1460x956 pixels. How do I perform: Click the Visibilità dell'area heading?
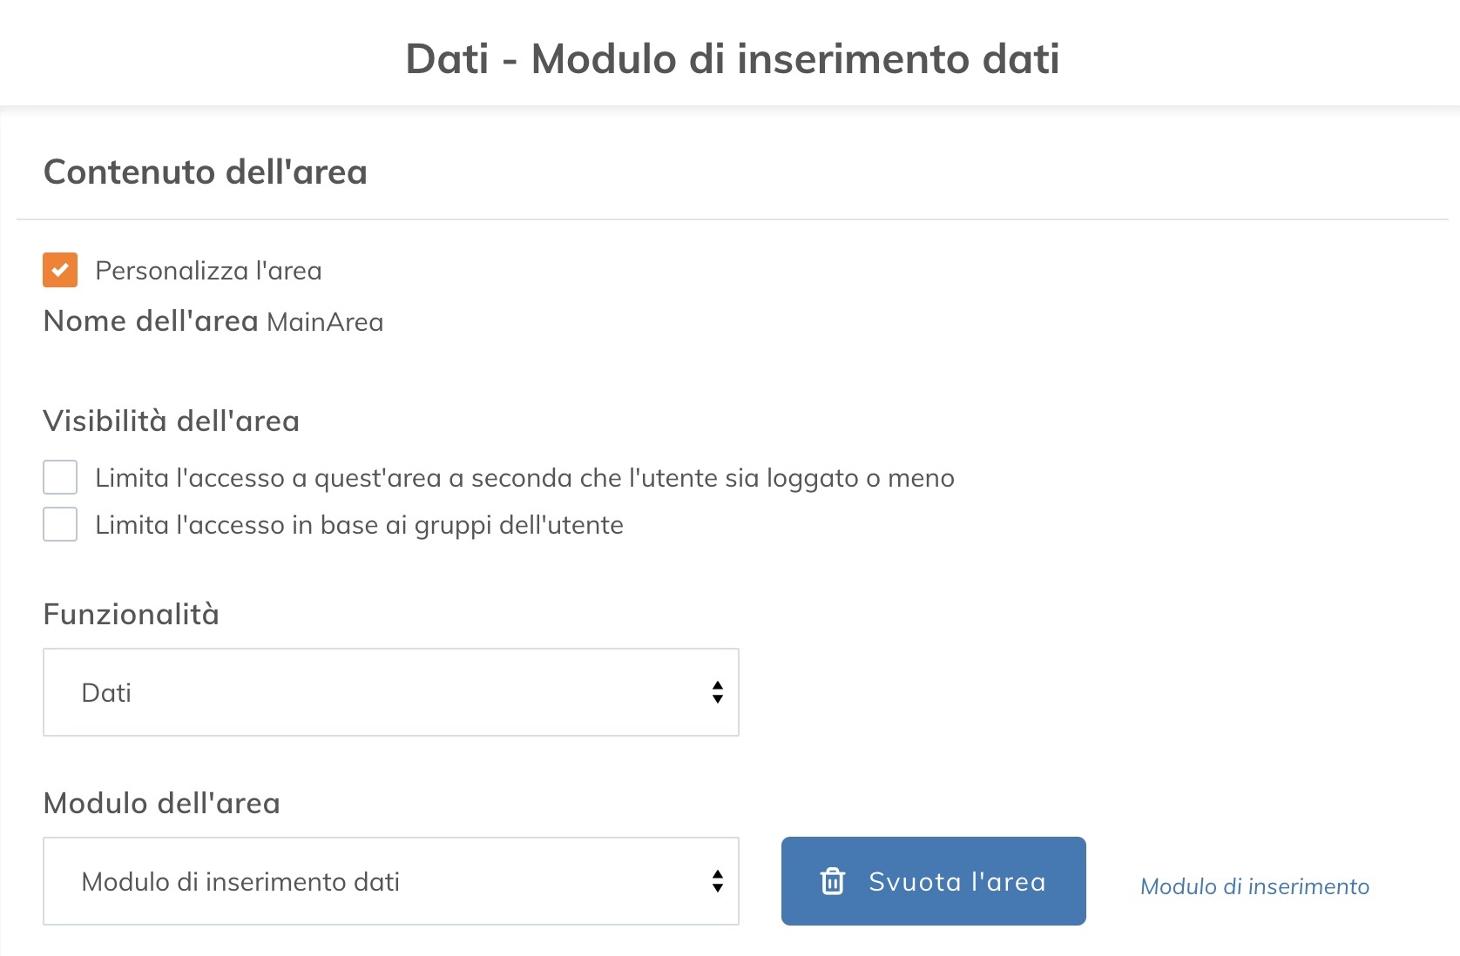pos(172,421)
